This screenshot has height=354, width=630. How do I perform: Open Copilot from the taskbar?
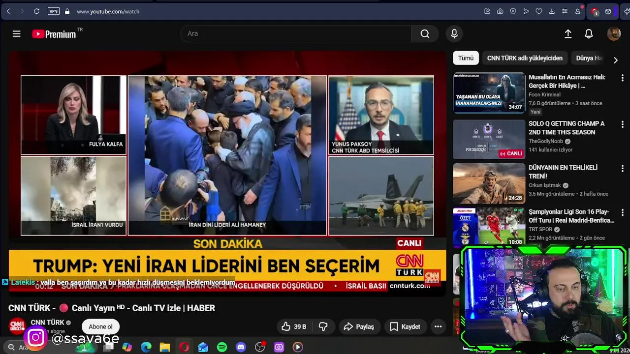click(127, 347)
